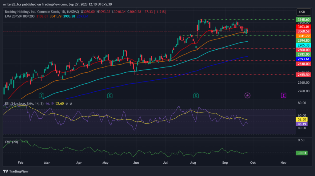Click the Nov date axis label
Screen dimensions: 315x176
(283, 163)
